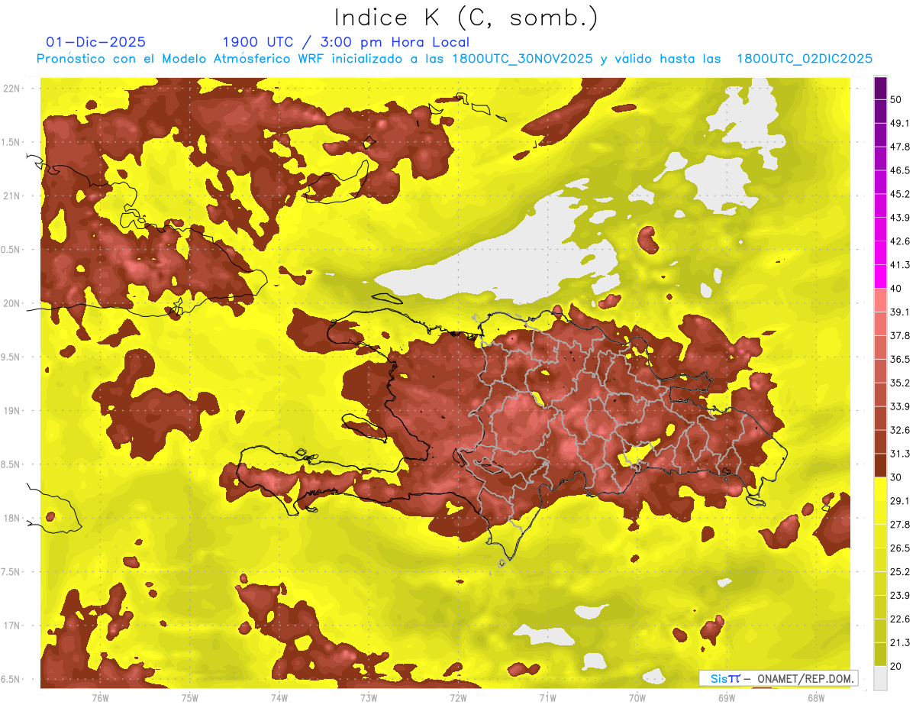Click the color scale value 49.1
Screen dimensions: 916x708
pyautogui.click(x=901, y=123)
